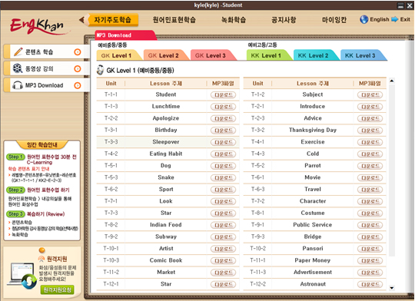Click the orange circle arrow on MP3 Download
The image size is (415, 301).
click(78, 85)
